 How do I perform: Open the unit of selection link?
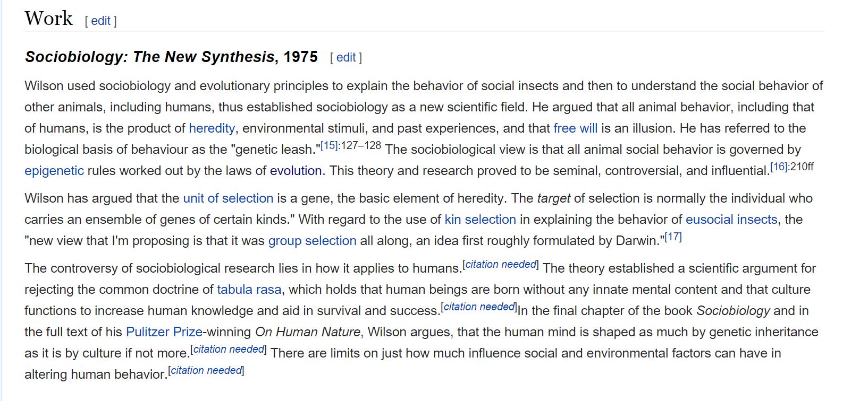(228, 198)
